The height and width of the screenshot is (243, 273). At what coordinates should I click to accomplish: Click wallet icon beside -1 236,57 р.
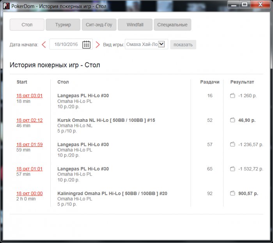point(232,144)
